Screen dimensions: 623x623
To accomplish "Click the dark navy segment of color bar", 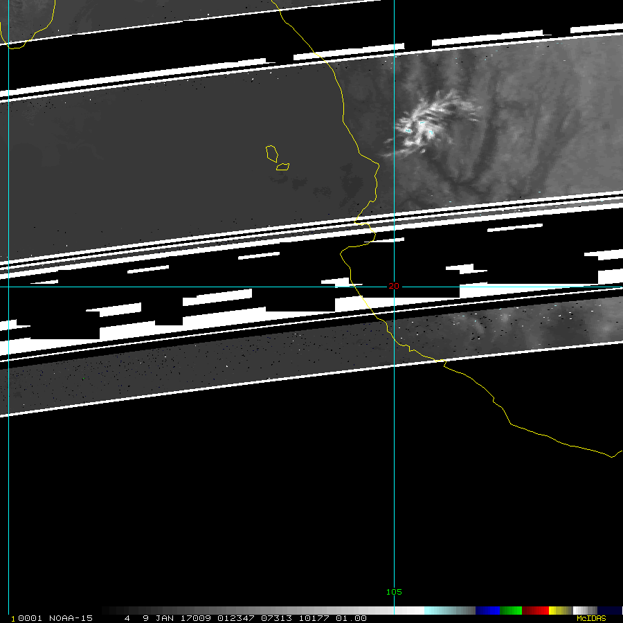I will click(x=609, y=611).
